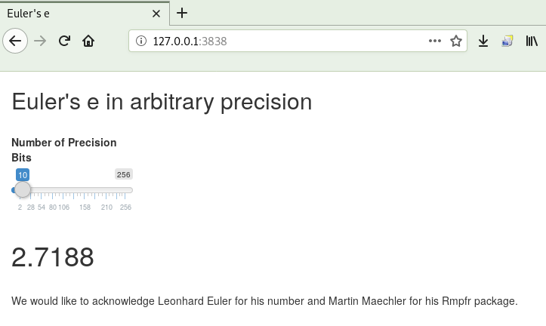The width and height of the screenshot is (546, 326).
Task: Open the browser home page icon
Action: point(88,41)
